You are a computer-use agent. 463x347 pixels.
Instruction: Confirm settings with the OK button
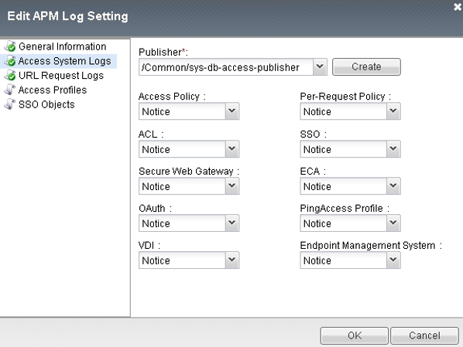tap(355, 335)
